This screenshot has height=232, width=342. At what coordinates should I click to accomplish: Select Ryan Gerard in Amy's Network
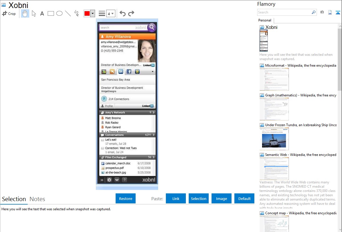tap(113, 127)
